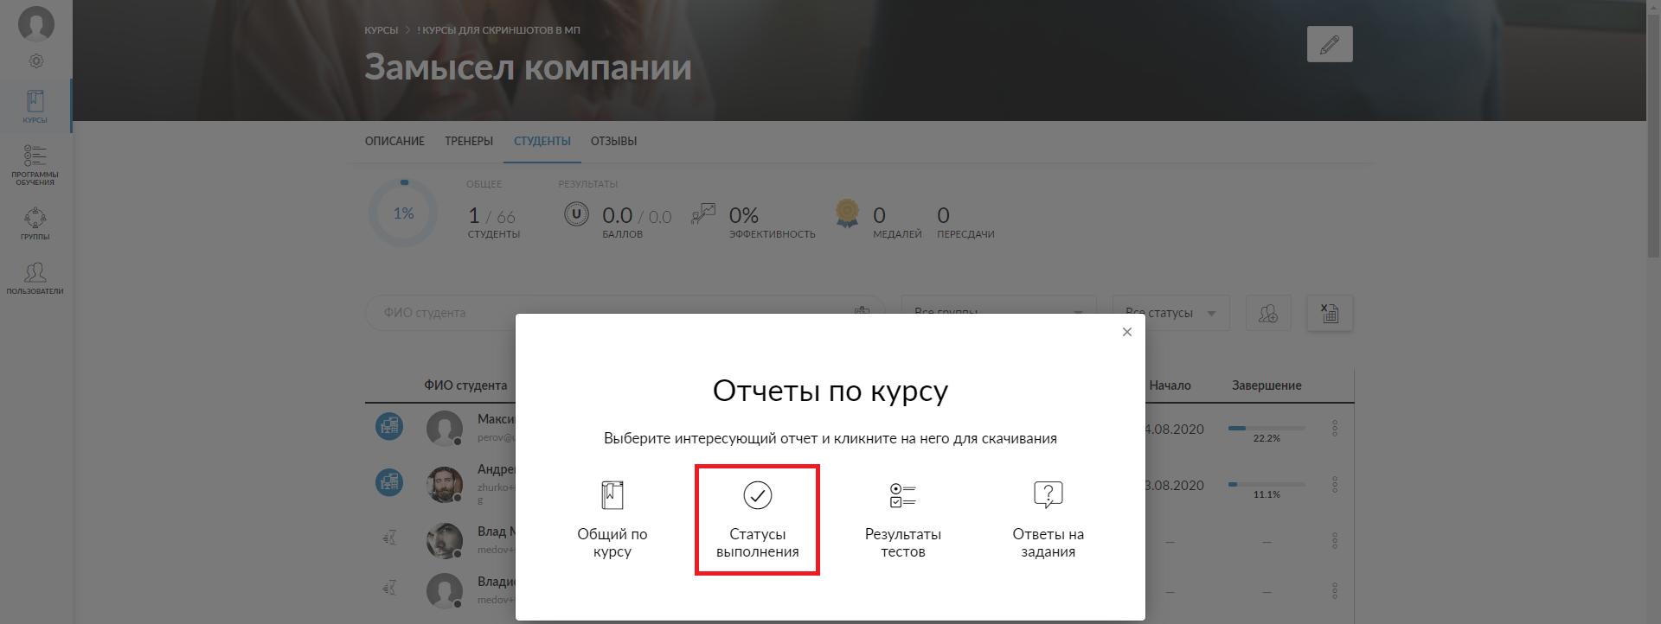Select the Статусы выполнения report
This screenshot has height=624, width=1661.
click(757, 519)
